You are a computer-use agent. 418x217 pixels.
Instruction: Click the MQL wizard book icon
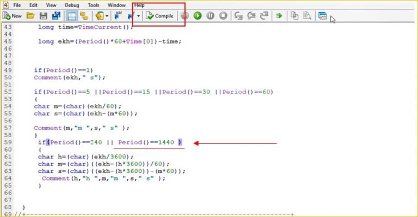(x=100, y=16)
